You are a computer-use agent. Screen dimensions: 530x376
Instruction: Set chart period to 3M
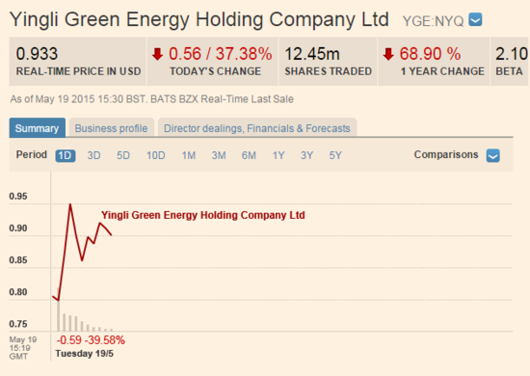219,155
